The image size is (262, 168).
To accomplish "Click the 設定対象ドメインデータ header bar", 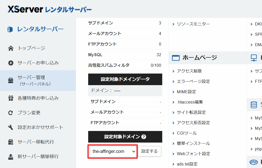I will tap(125, 79).
